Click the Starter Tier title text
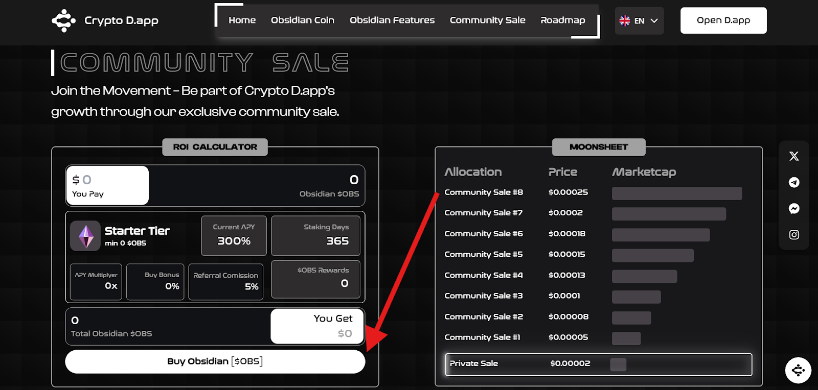The image size is (818, 390). coord(137,231)
